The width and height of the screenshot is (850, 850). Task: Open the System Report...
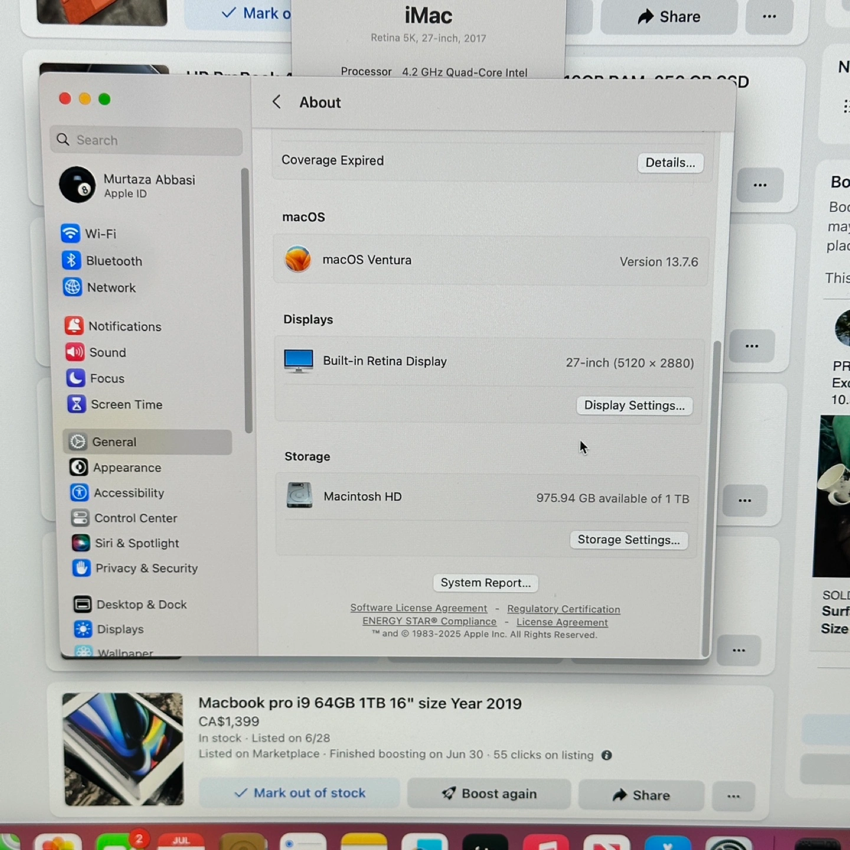pyautogui.click(x=486, y=583)
